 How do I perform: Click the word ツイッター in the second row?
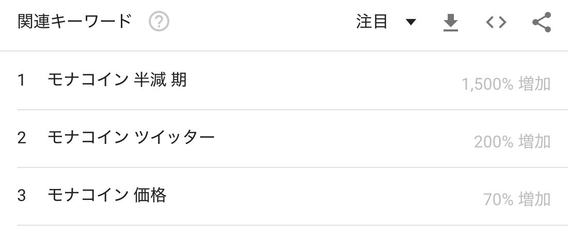174,138
